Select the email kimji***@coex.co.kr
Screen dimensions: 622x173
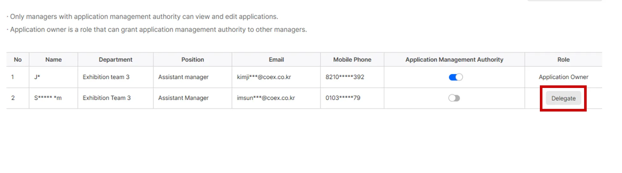(264, 77)
